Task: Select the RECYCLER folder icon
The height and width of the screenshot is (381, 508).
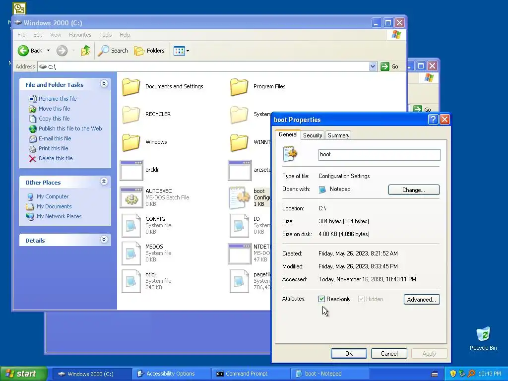Action: pyautogui.click(x=131, y=115)
